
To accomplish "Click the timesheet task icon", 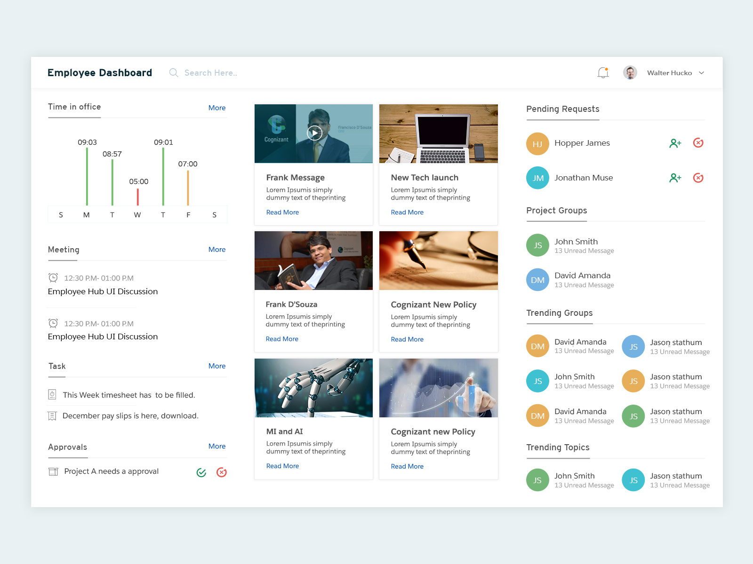I will coord(52,395).
